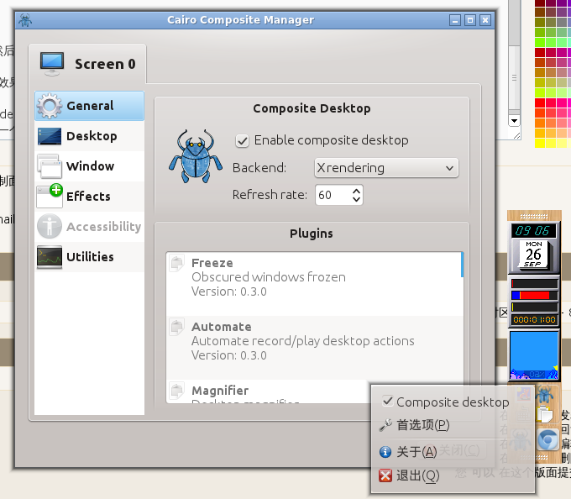
Task: Click the Magnifier plugin icon
Action: (177, 391)
